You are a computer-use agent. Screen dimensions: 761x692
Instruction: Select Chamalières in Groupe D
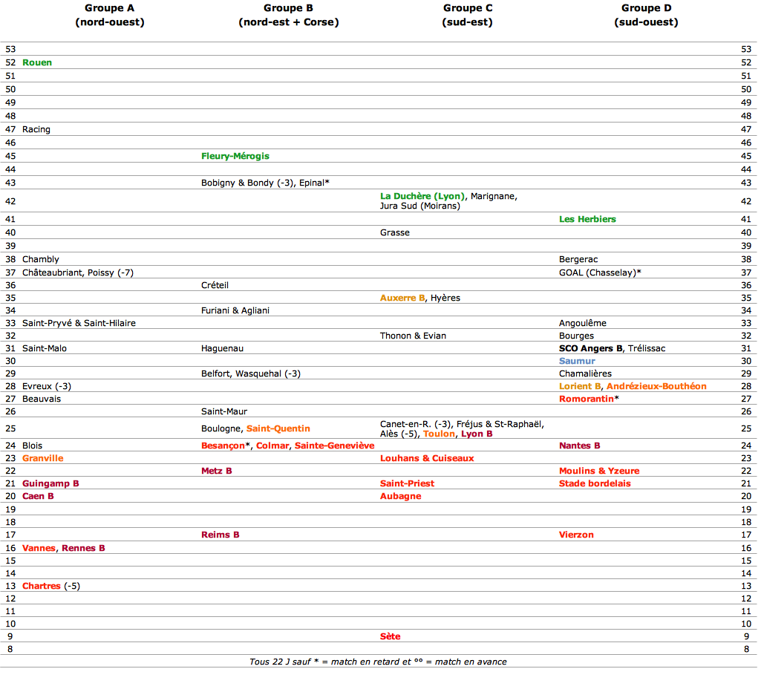coord(585,373)
